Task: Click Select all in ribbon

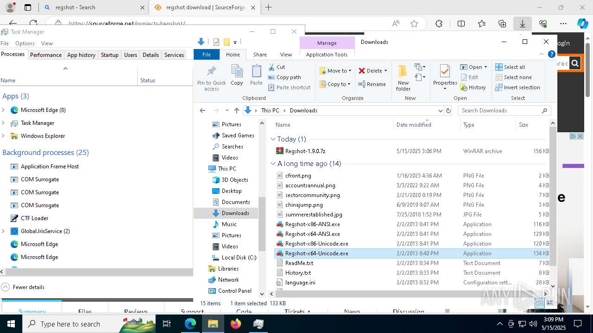Action: click(x=510, y=67)
